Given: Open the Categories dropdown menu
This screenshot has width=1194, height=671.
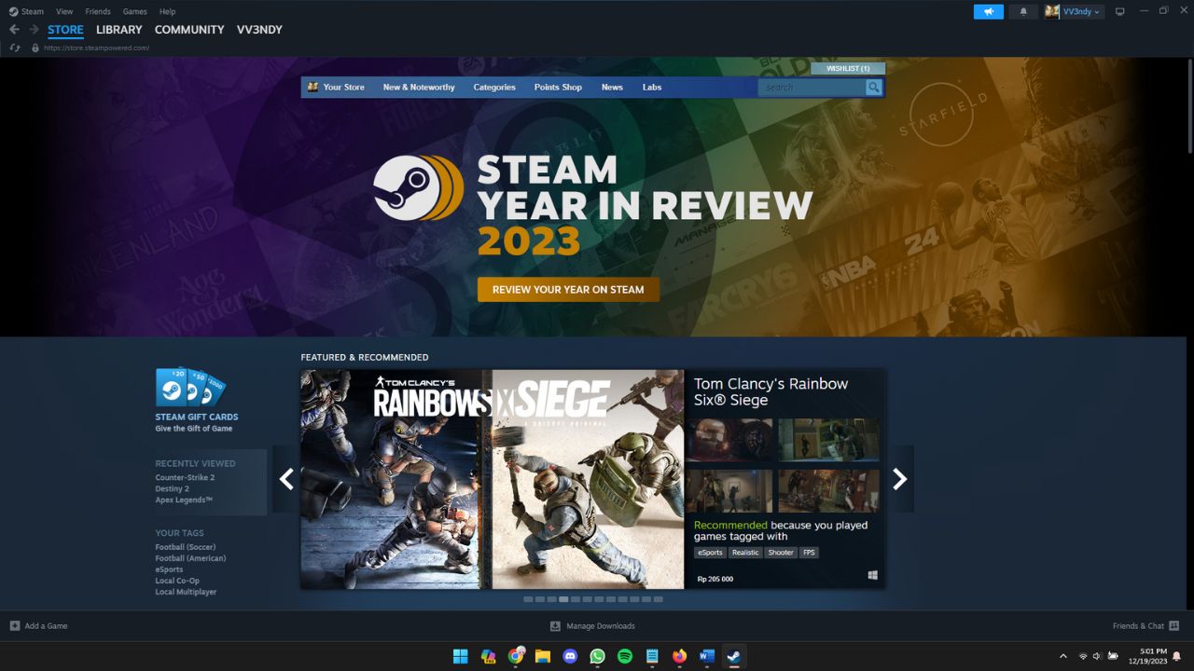Looking at the screenshot, I should pos(494,87).
